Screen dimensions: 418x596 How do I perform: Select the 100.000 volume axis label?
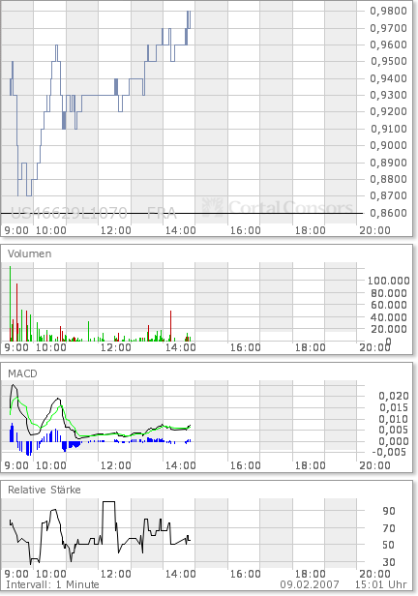click(388, 281)
